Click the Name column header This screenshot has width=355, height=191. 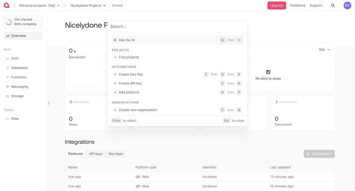click(x=73, y=167)
